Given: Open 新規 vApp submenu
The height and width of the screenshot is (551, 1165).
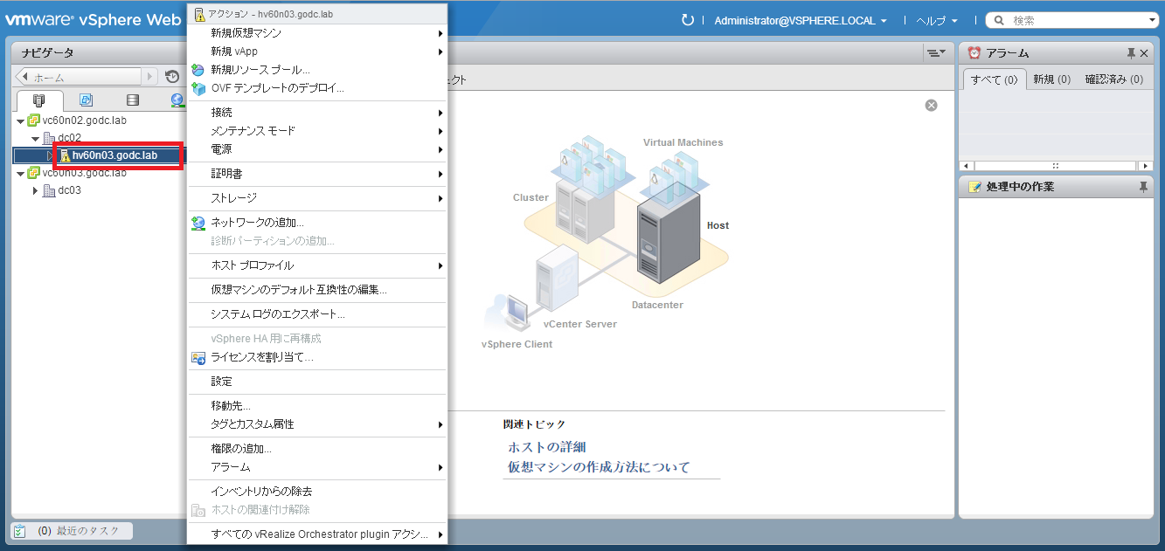Looking at the screenshot, I should coord(317,52).
